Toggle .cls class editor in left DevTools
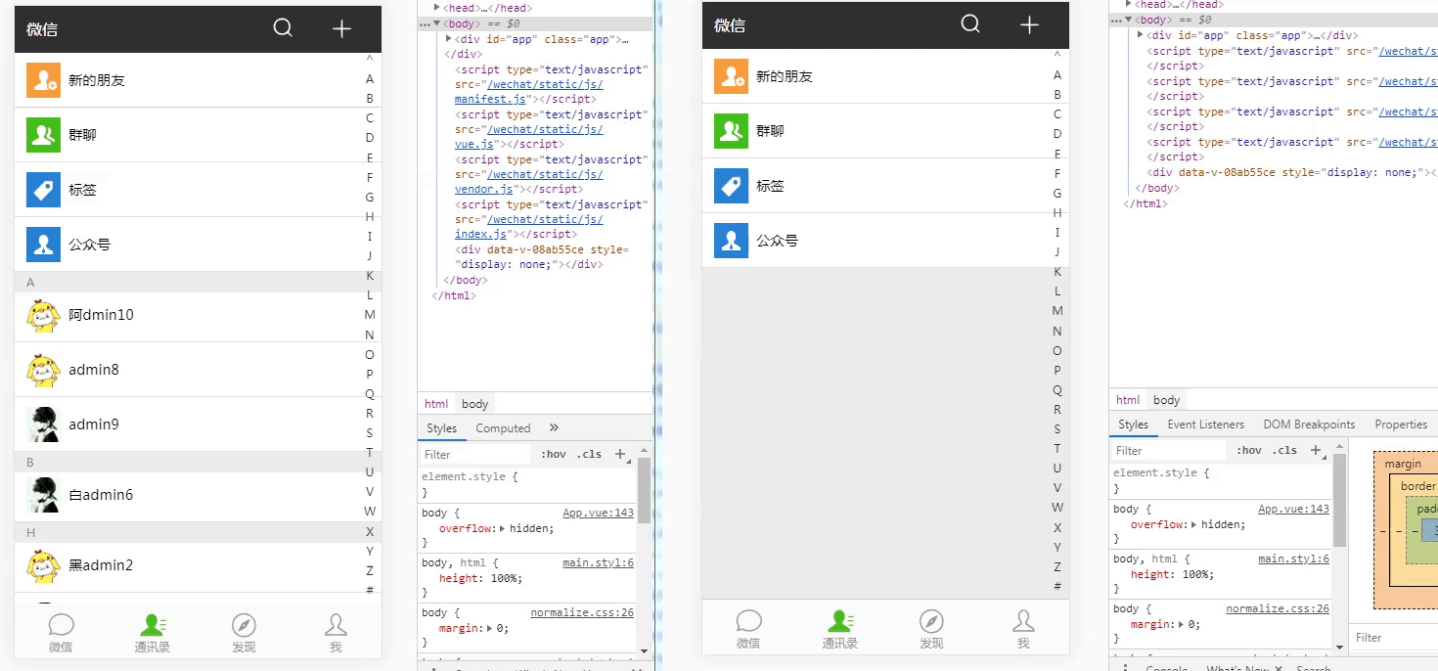 [x=589, y=454]
